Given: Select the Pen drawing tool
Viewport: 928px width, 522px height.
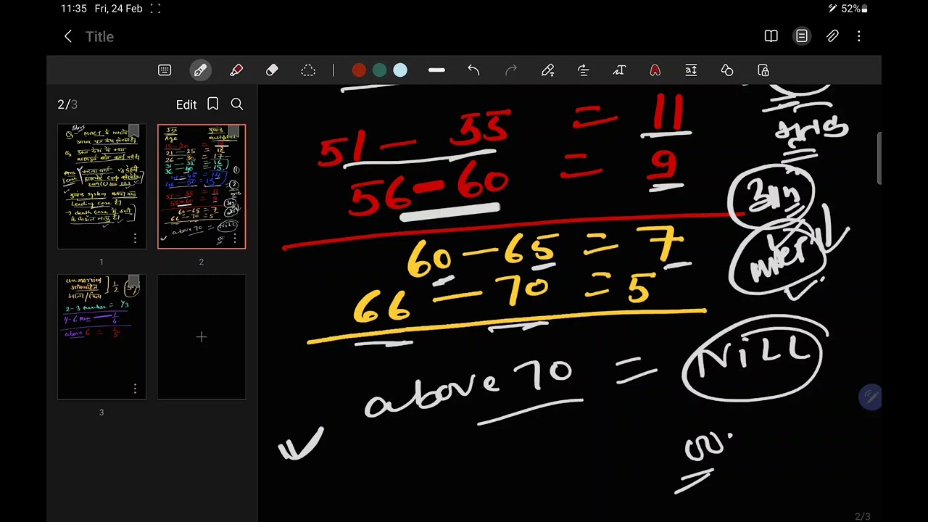Looking at the screenshot, I should tap(200, 70).
